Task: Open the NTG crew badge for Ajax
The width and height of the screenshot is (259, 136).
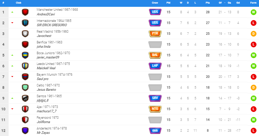Action: [x=155, y=109]
